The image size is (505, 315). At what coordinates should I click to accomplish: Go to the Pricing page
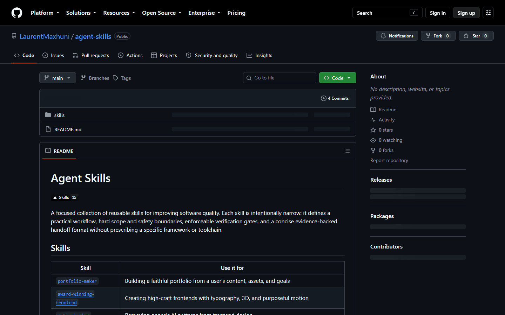tap(236, 13)
